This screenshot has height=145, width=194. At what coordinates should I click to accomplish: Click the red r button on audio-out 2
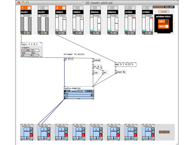48,135
